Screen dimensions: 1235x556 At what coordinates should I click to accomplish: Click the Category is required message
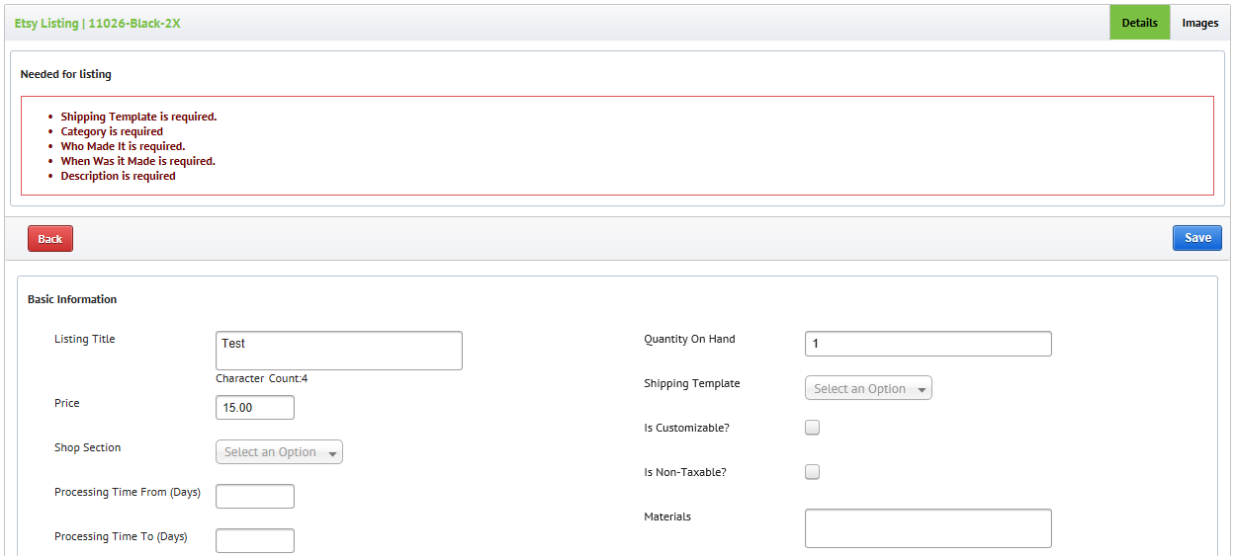coord(112,131)
